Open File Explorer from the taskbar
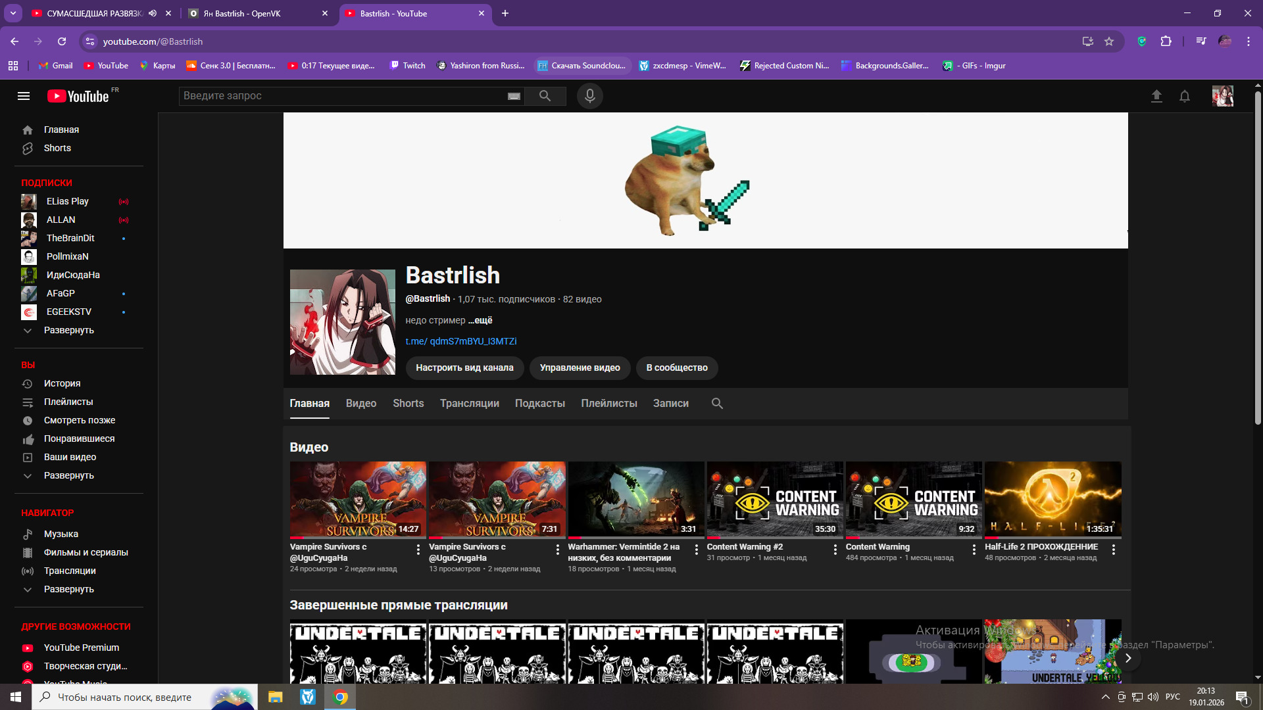Viewport: 1263px width, 710px height. tap(275, 697)
